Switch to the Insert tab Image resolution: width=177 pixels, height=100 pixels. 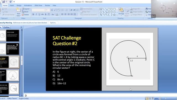12,6
